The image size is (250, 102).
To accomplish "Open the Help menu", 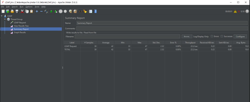I will (x=43, y=7).
